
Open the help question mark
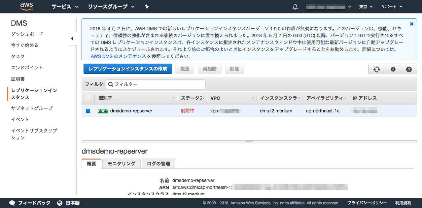coord(409,69)
